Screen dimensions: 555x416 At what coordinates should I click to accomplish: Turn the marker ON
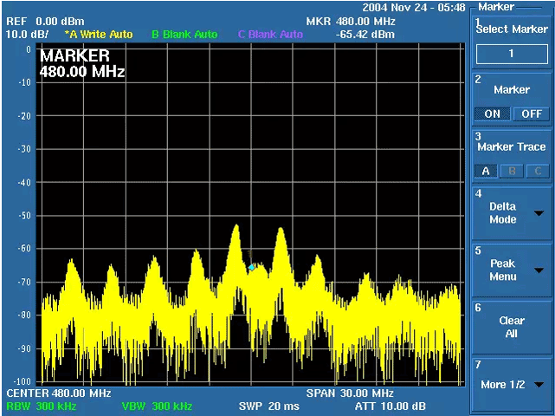click(x=492, y=114)
